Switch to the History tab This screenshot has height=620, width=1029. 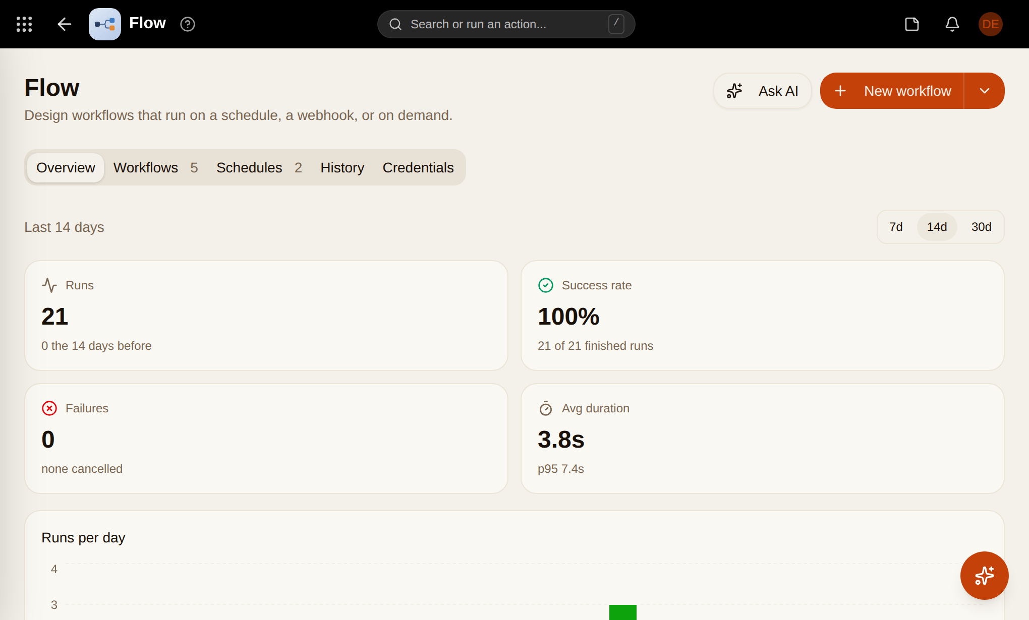[x=342, y=168]
